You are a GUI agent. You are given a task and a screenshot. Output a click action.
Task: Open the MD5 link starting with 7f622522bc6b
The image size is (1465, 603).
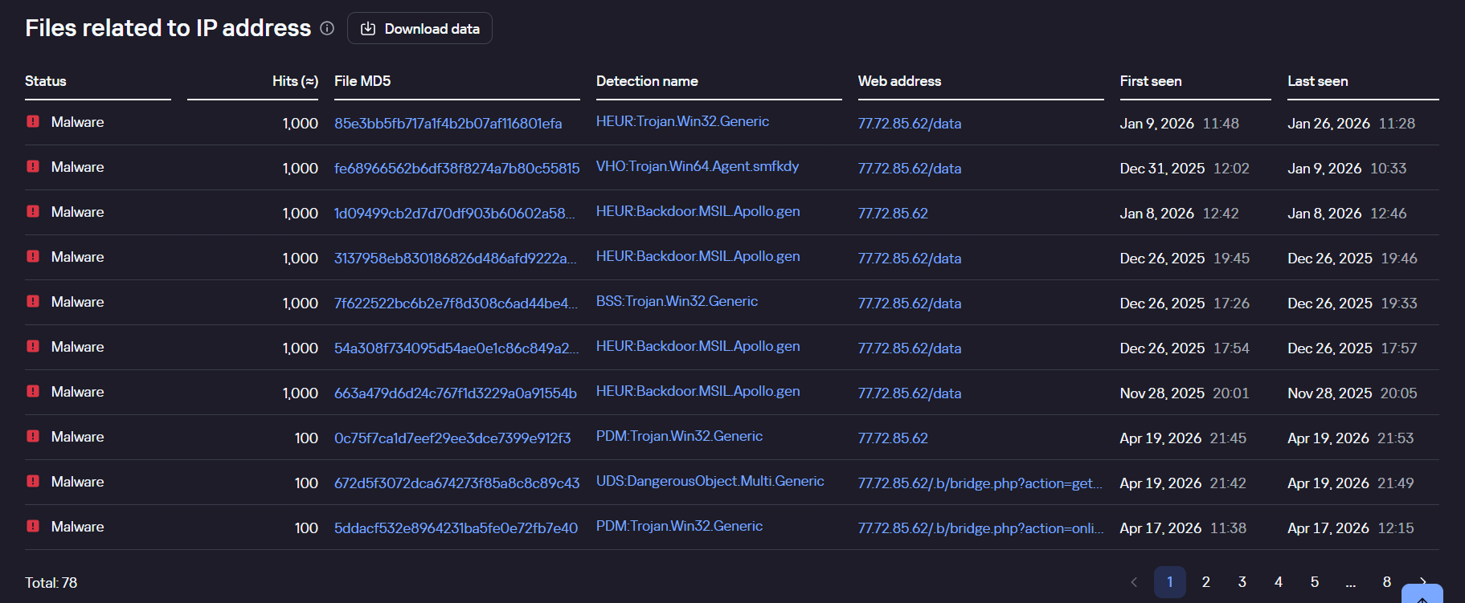pyautogui.click(x=456, y=303)
